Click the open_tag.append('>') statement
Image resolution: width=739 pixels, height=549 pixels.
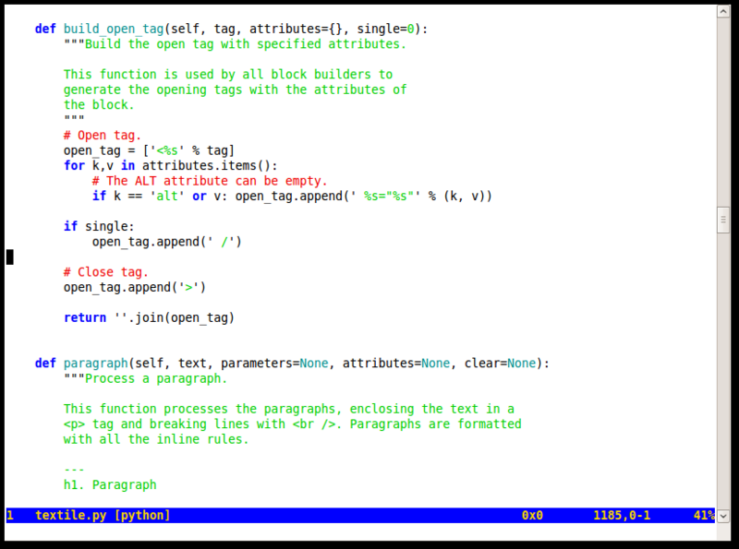pos(135,287)
